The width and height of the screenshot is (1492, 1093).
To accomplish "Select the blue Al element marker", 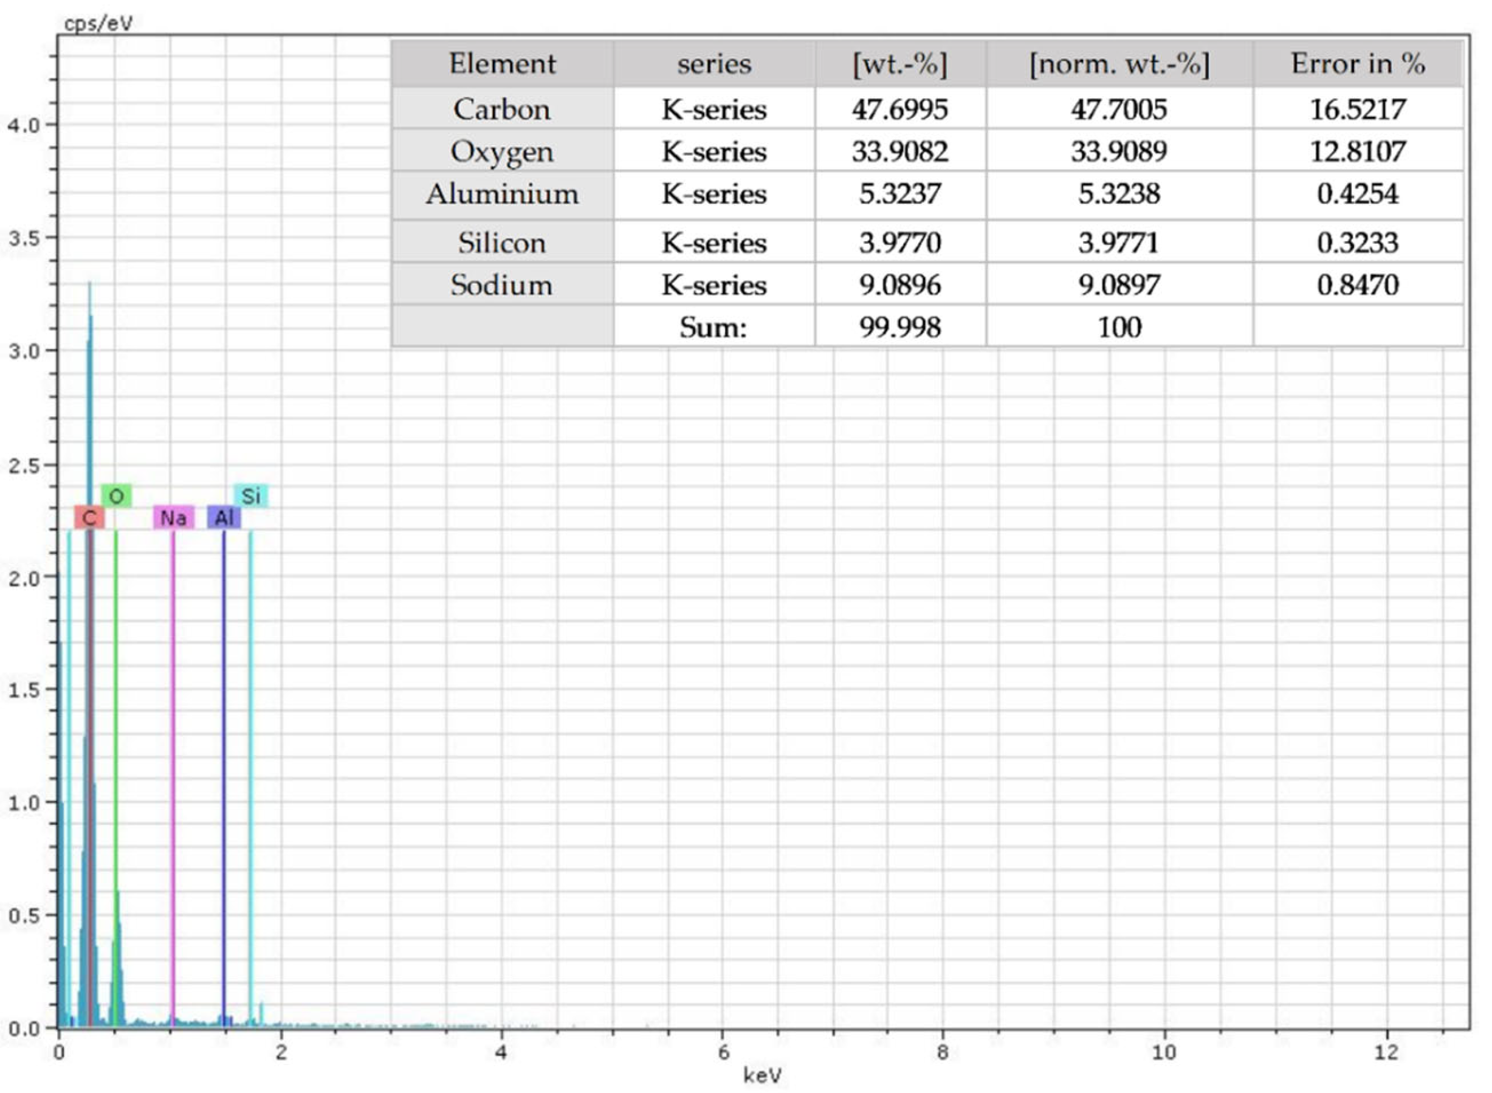I will [225, 518].
